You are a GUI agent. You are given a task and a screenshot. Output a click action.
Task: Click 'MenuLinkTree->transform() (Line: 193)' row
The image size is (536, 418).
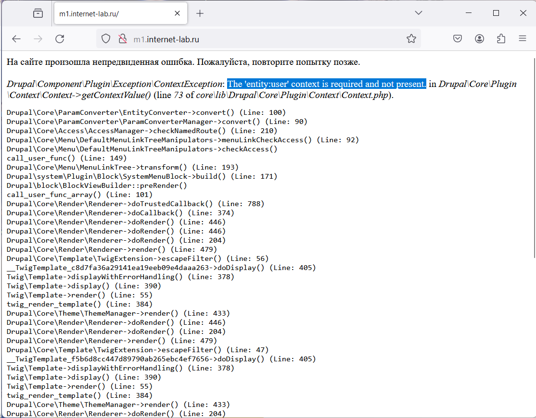(x=122, y=168)
